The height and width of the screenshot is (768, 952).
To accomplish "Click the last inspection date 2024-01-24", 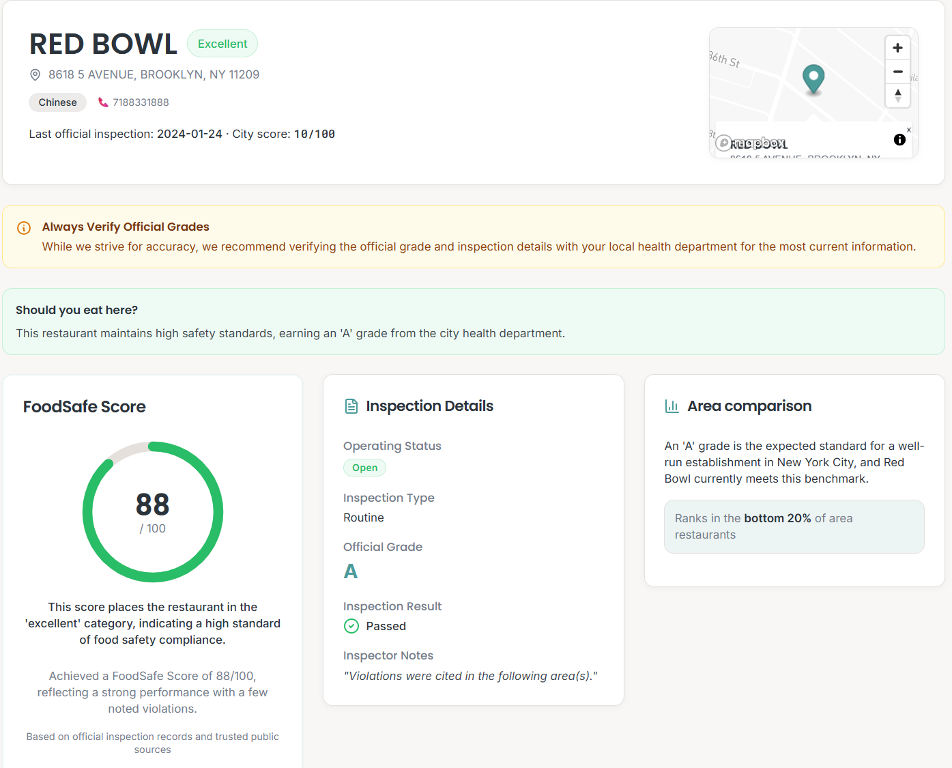I will [x=190, y=134].
